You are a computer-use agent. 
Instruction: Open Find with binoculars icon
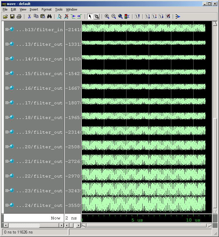click(x=49, y=16)
